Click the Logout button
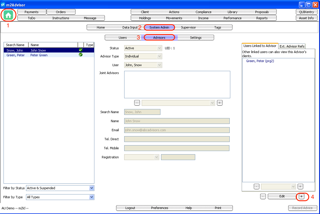Viewport: 320px width, 214px height. (130, 208)
